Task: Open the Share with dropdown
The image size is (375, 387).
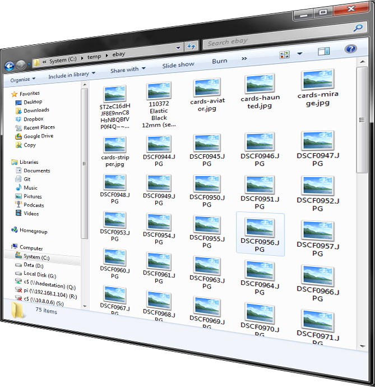Action: tap(127, 70)
